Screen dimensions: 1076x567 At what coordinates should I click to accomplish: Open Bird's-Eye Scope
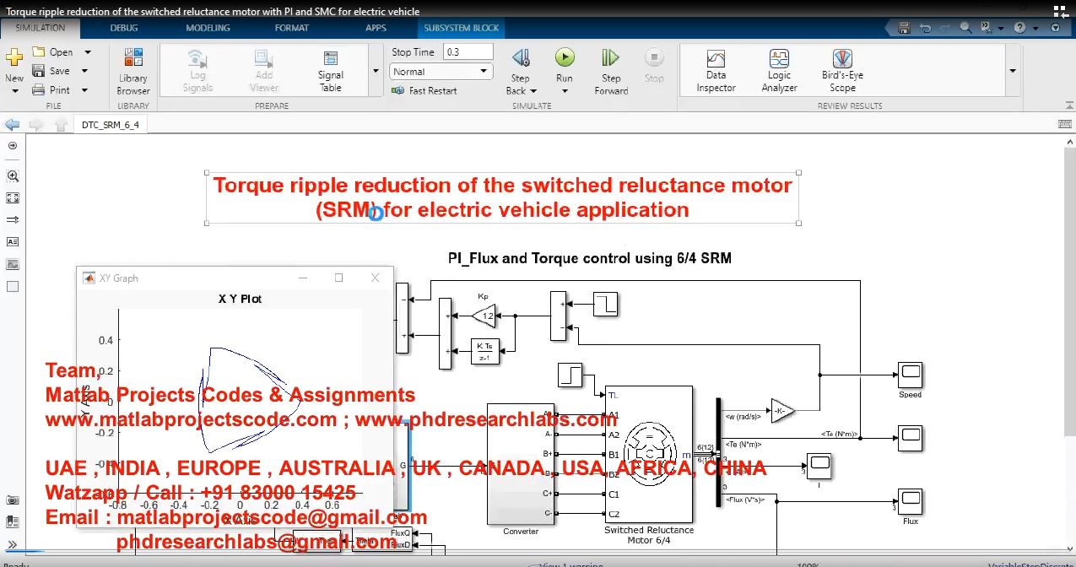pos(841,69)
